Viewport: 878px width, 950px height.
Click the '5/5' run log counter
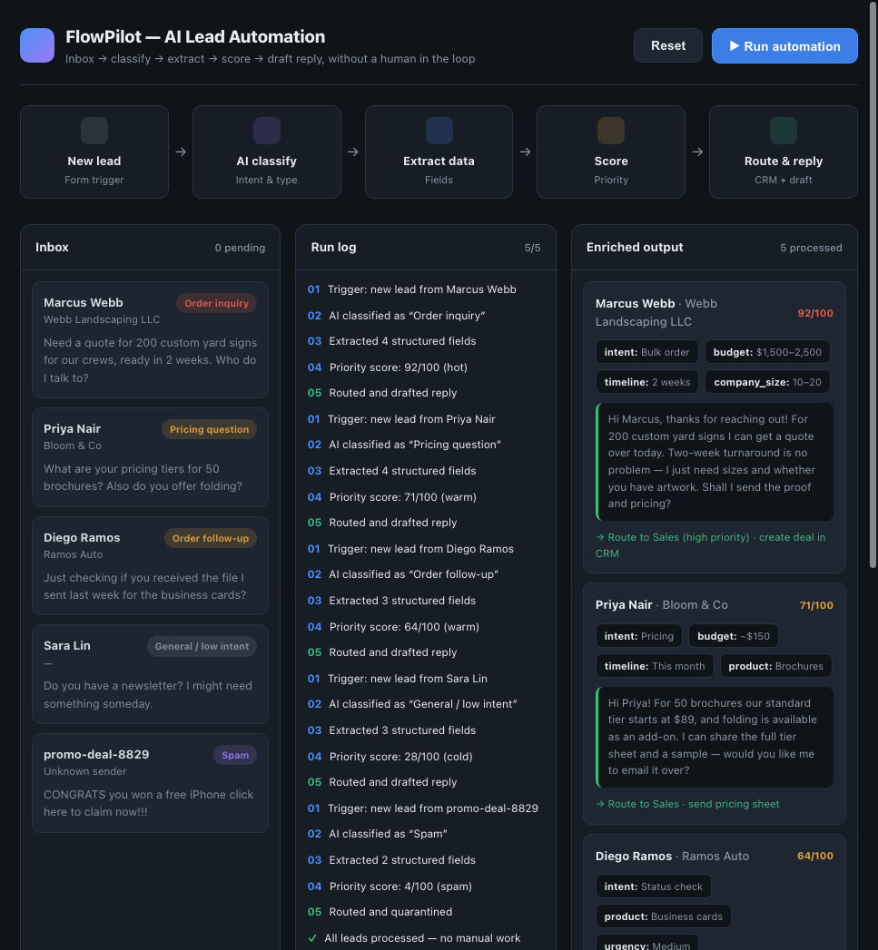532,248
